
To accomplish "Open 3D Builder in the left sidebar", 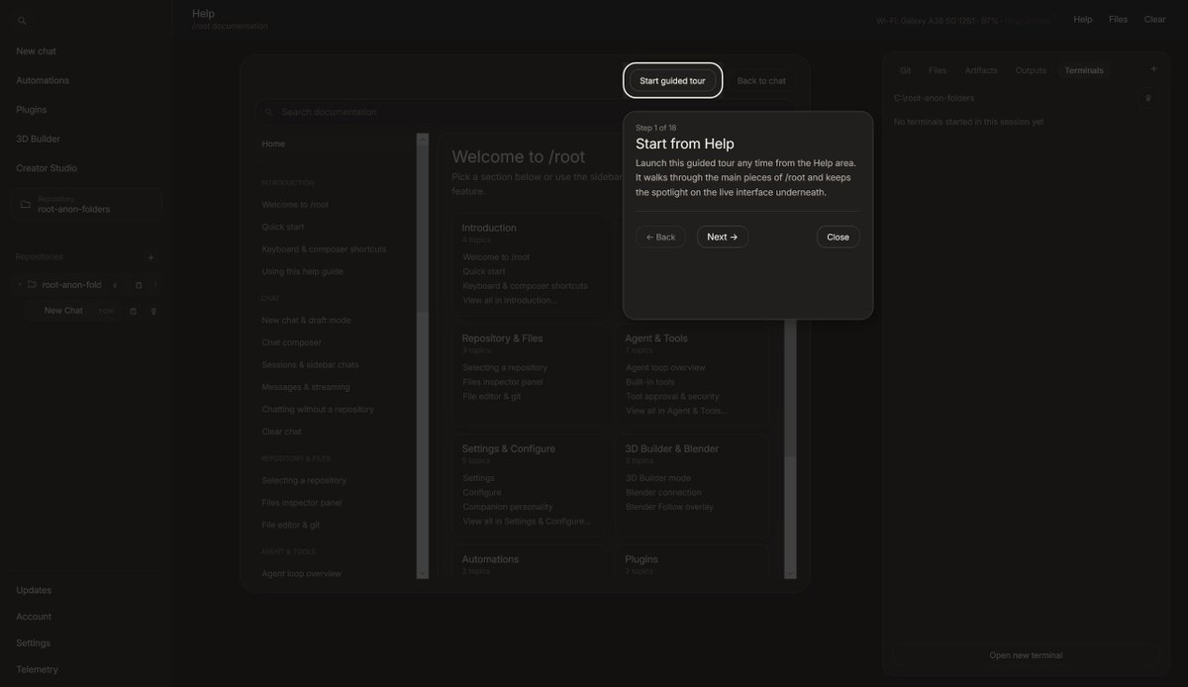I will [38, 139].
